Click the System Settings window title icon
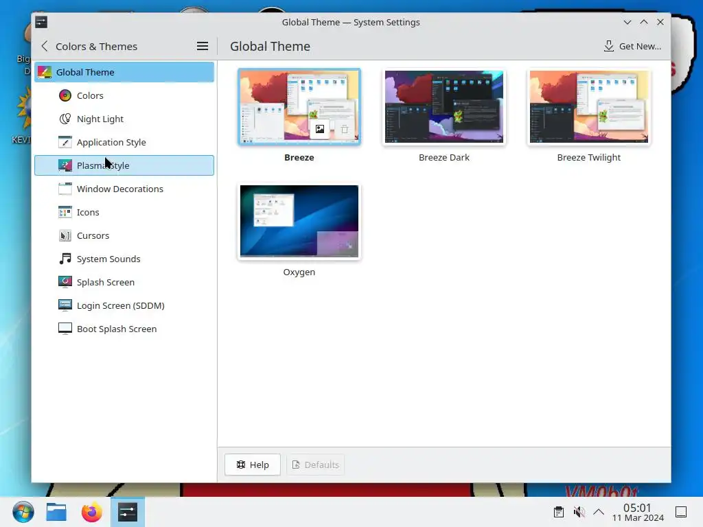Image resolution: width=703 pixels, height=527 pixels. [41, 22]
